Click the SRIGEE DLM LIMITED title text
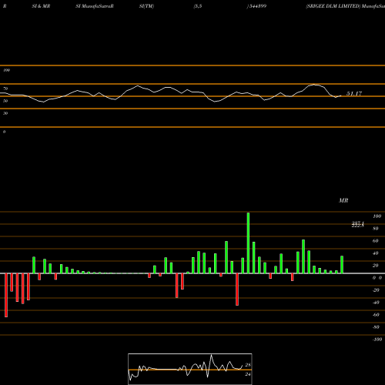Image resolution: width=385 pixels, height=385 pixels. click(x=333, y=6)
